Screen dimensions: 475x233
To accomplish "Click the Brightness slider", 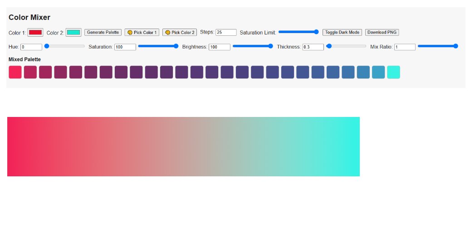I will click(253, 46).
